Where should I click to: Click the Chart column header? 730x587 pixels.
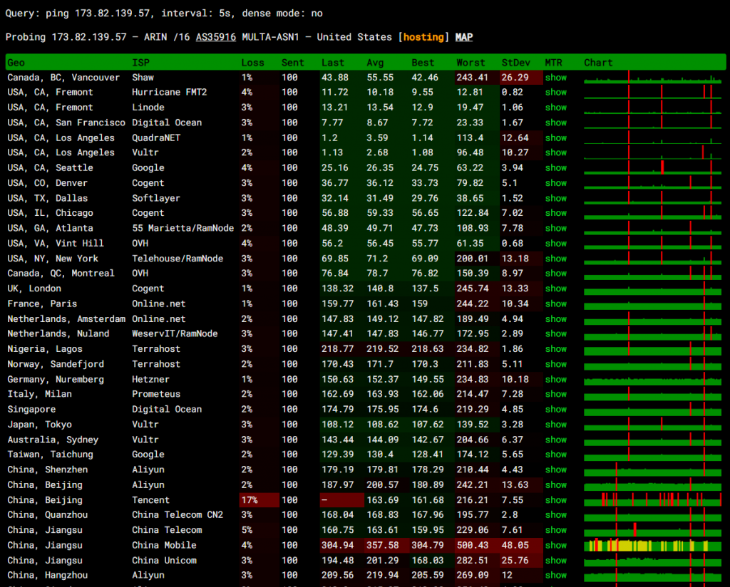point(598,63)
